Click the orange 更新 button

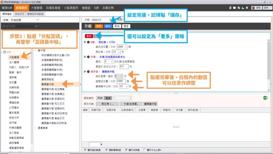tap(99, 26)
